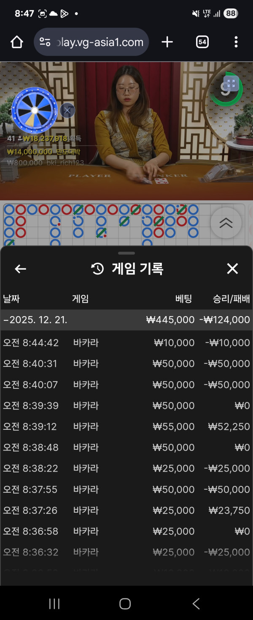Tap the Android recent apps button
The width and height of the screenshot is (253, 620).
54,604
